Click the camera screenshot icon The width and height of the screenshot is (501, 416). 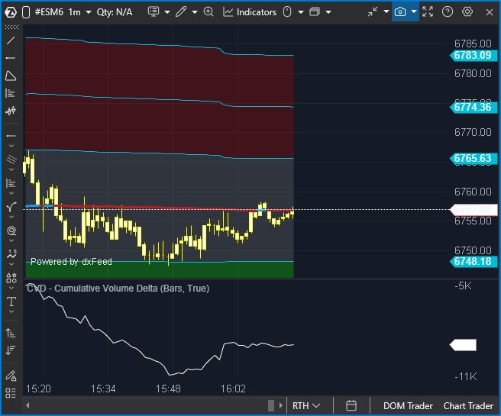(400, 11)
